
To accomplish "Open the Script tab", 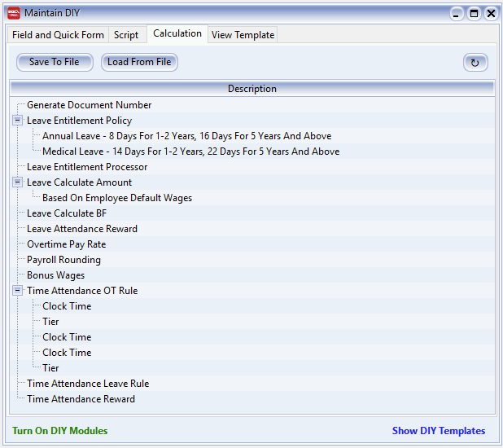I will coord(126,35).
